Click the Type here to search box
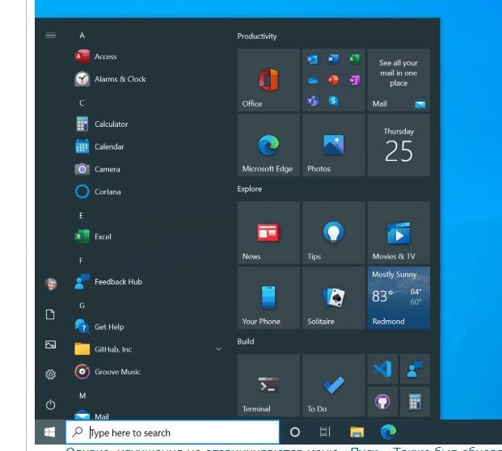 [172, 432]
